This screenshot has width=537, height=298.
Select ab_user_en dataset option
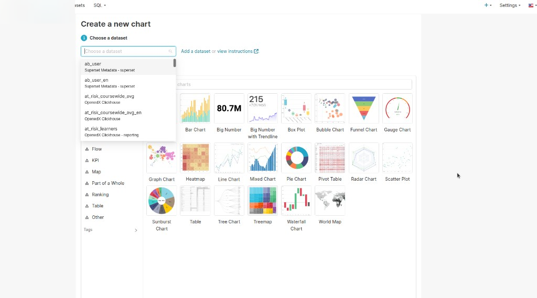[127, 83]
